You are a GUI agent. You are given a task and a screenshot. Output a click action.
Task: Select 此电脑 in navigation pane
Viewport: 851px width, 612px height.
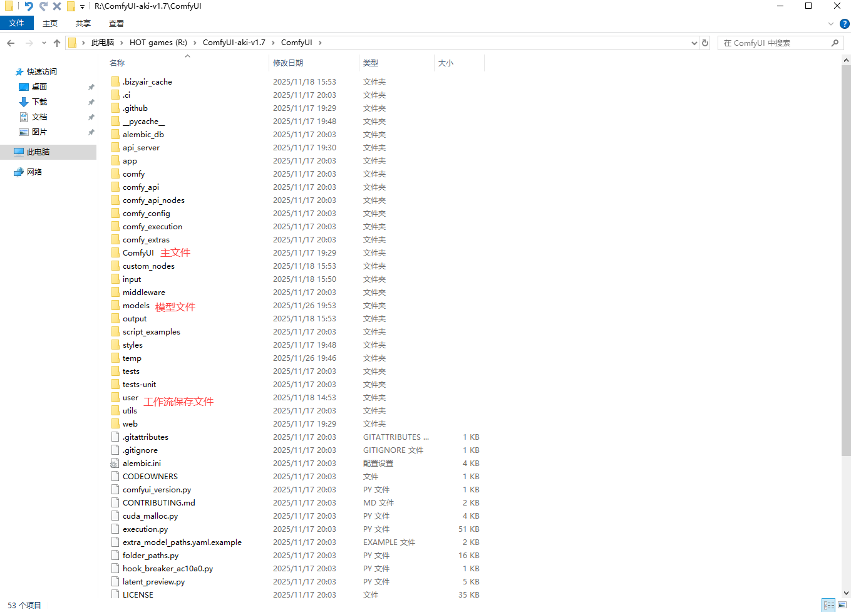[38, 152]
